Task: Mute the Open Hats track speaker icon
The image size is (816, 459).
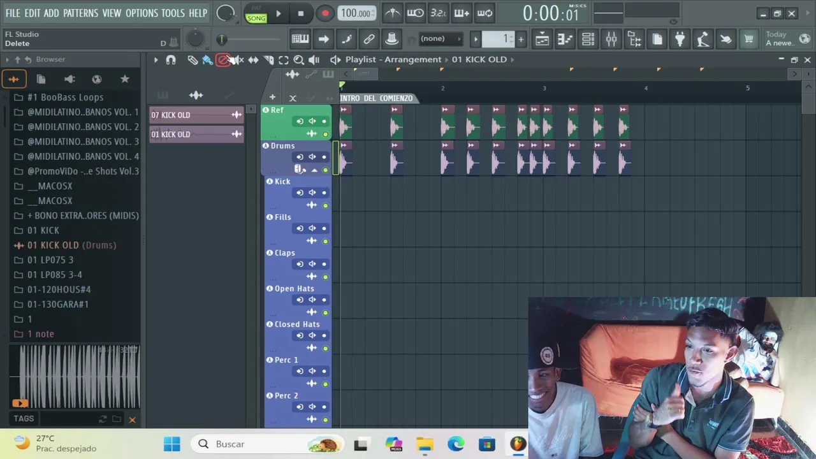Action: click(312, 300)
